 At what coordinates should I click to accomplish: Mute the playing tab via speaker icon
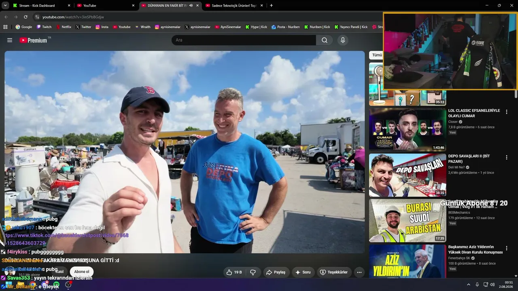191,6
